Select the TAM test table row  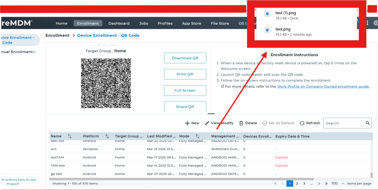coord(210,165)
